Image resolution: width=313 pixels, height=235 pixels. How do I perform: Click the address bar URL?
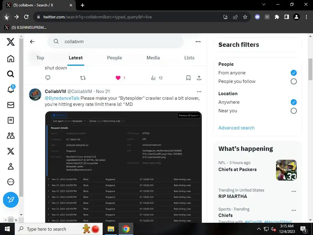pyautogui.click(x=98, y=17)
